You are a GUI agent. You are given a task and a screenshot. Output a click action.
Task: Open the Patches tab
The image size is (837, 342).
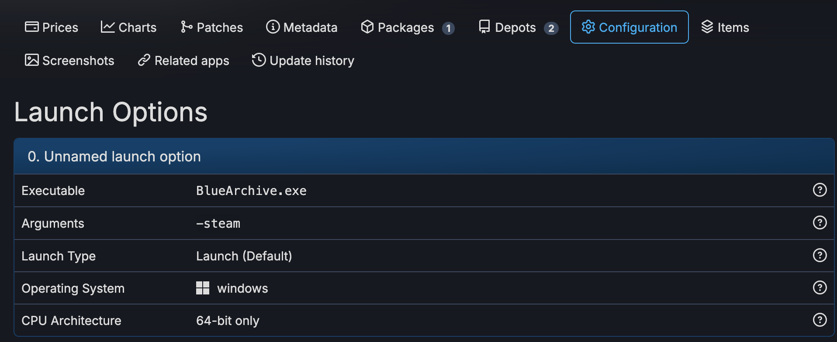212,27
